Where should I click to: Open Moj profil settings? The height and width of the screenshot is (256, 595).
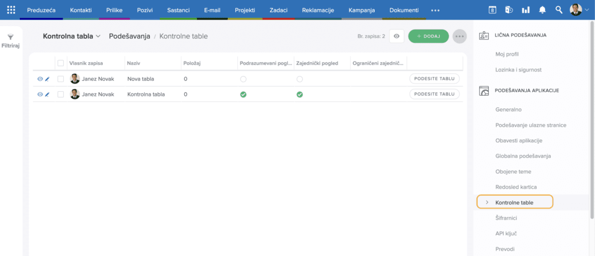507,54
